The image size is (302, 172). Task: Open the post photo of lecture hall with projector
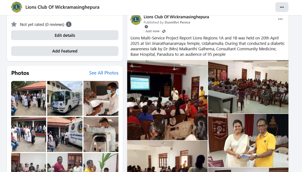coord(167,100)
